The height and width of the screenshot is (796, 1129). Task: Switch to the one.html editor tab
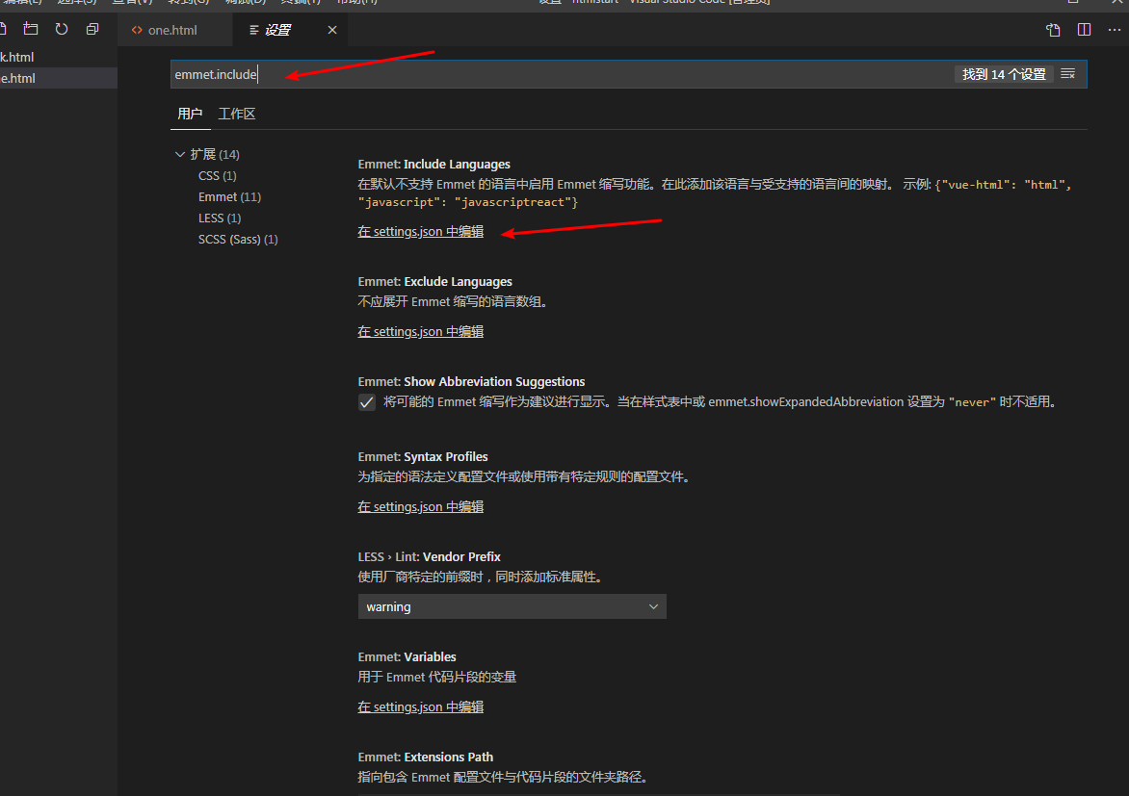point(174,30)
